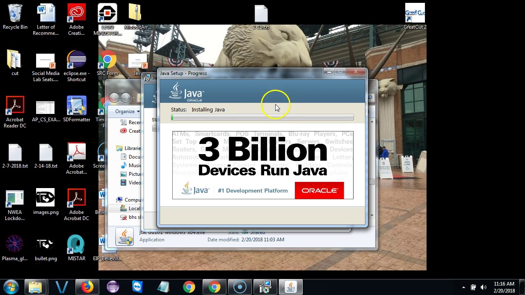The width and height of the screenshot is (525, 295).
Task: Click the Explorer vertical scrollbar up arrow
Action: 372,122
